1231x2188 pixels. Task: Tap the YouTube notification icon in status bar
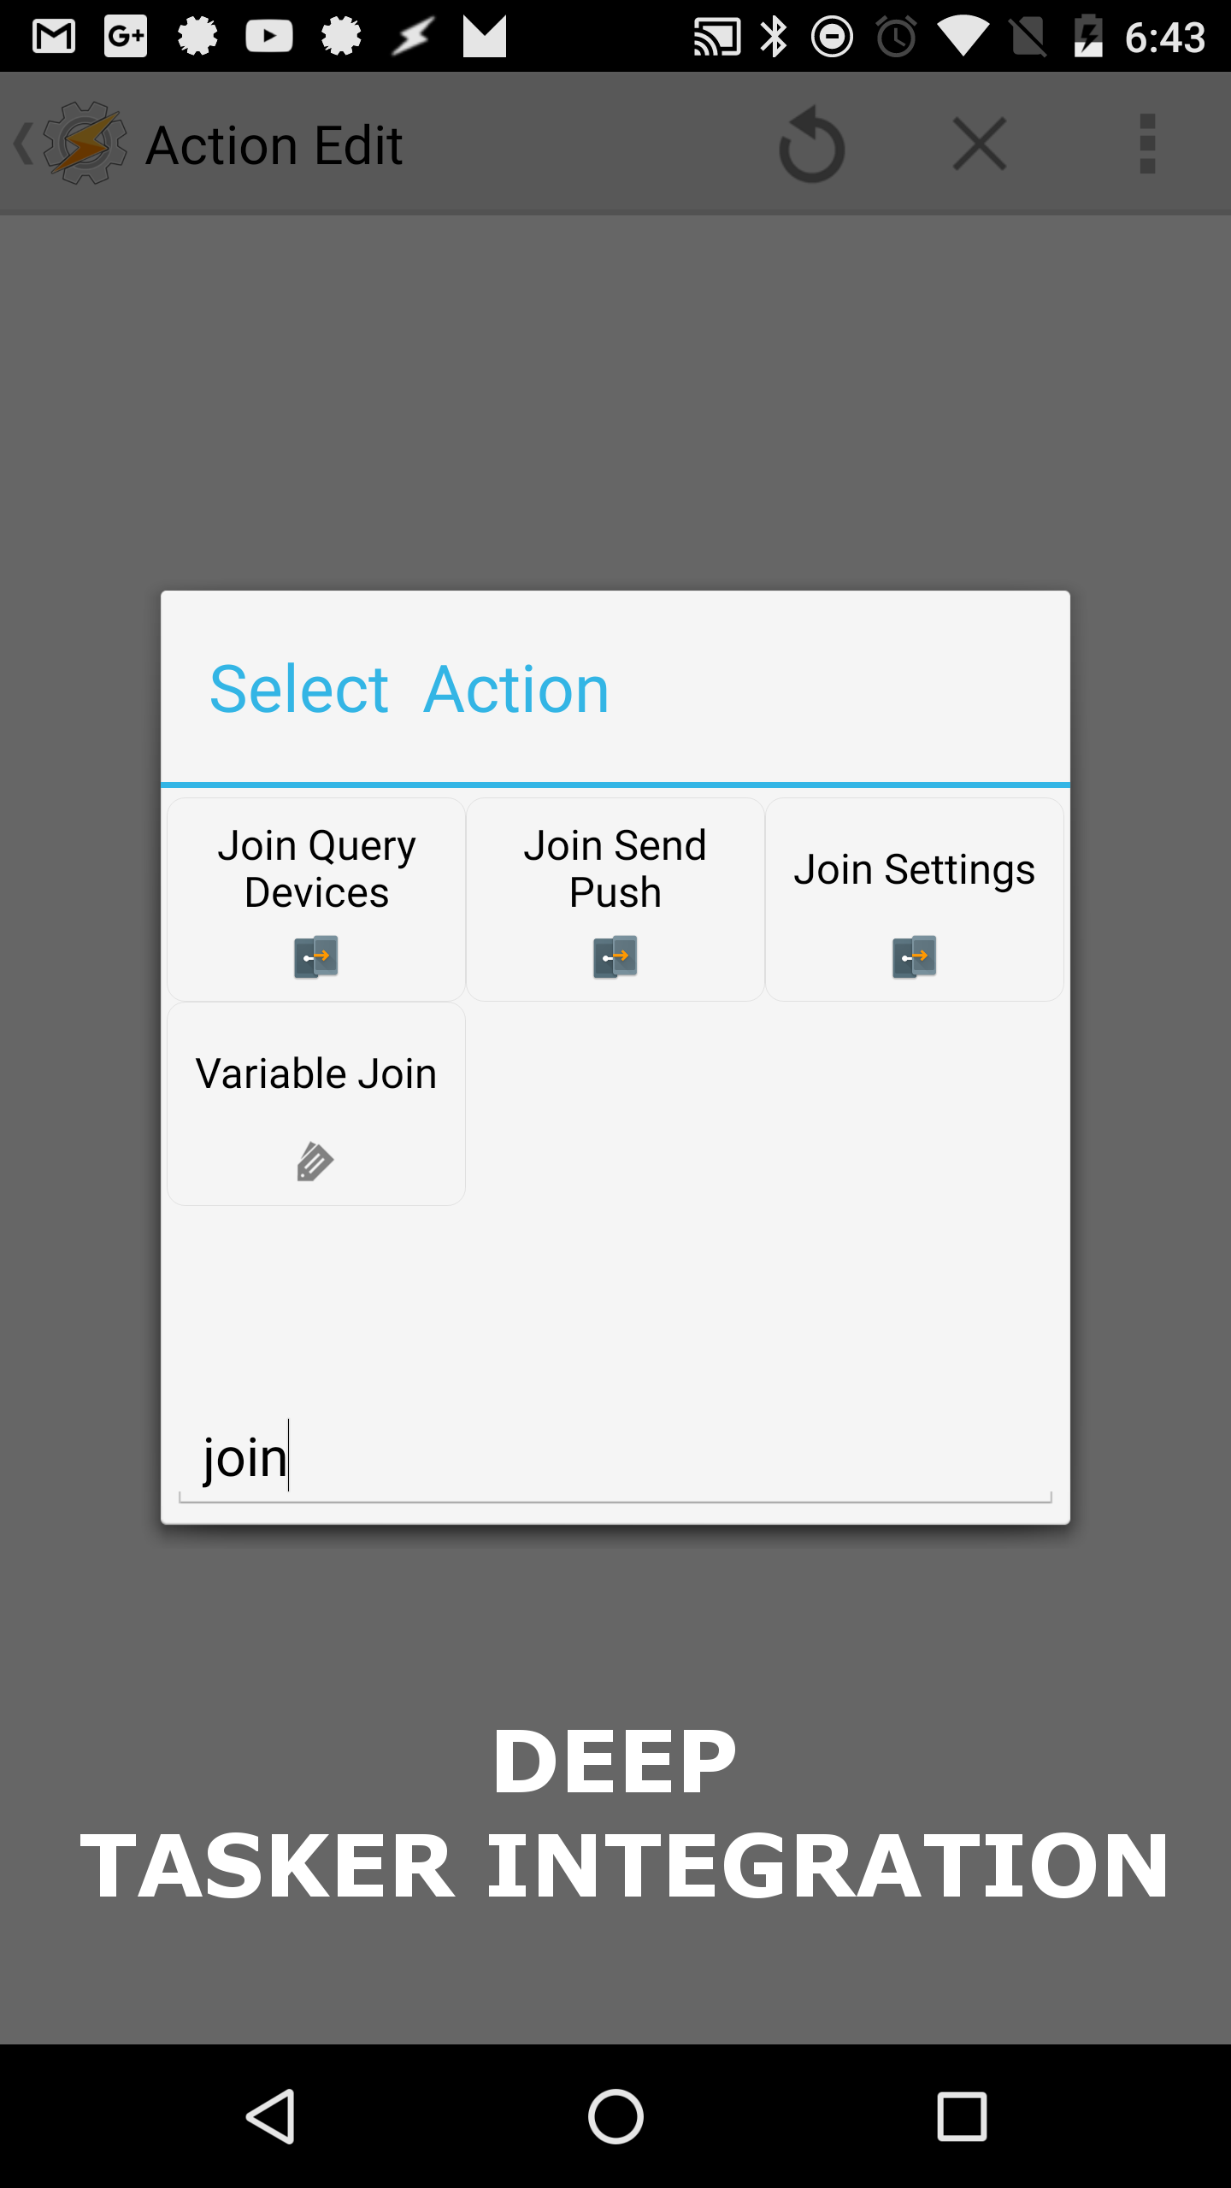tap(269, 37)
